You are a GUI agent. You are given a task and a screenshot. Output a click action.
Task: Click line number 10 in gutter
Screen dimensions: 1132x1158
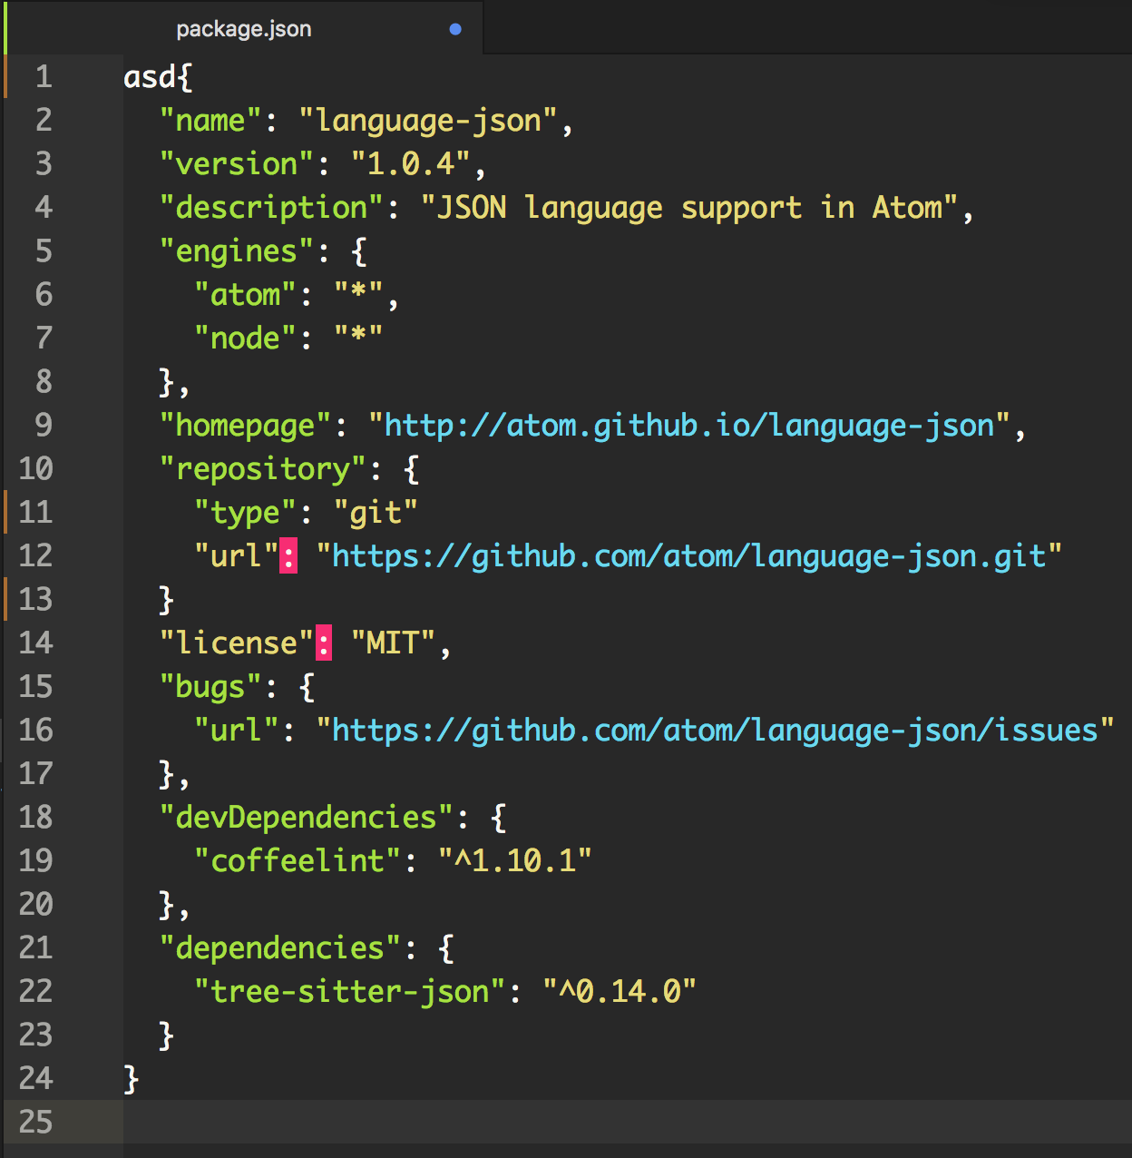point(36,469)
